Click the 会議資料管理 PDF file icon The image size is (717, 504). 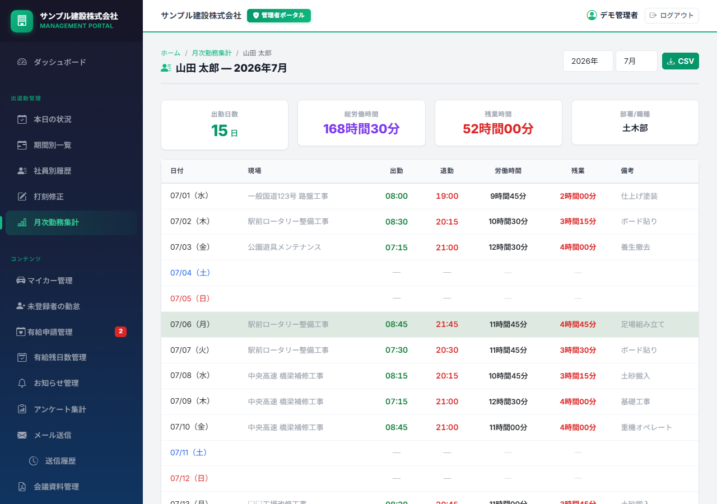click(x=22, y=487)
